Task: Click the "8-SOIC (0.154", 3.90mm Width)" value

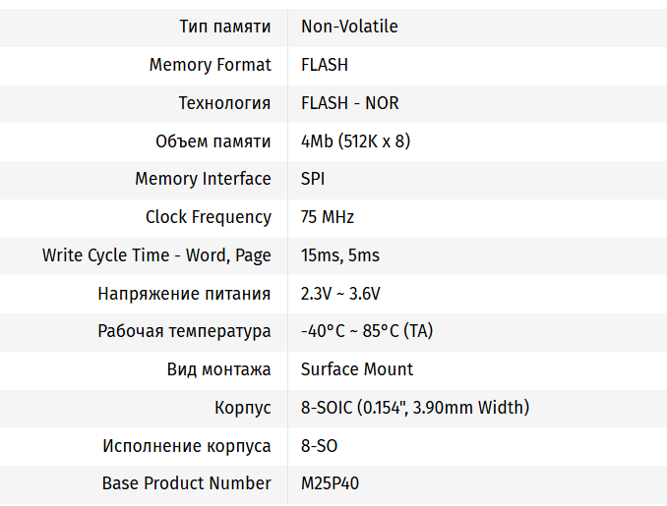Action: click(415, 408)
